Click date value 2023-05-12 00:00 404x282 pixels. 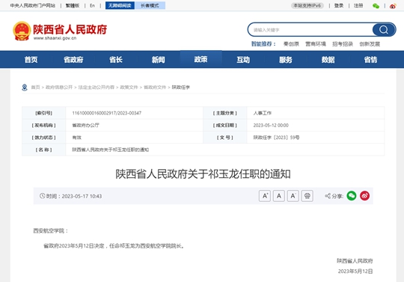click(271, 126)
